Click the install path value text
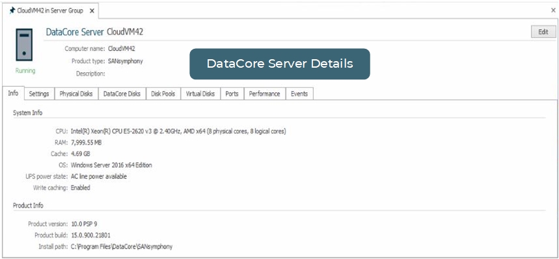 coord(122,247)
